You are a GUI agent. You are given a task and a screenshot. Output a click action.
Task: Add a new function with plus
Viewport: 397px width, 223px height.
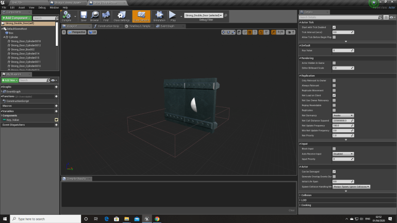pyautogui.click(x=56, y=96)
